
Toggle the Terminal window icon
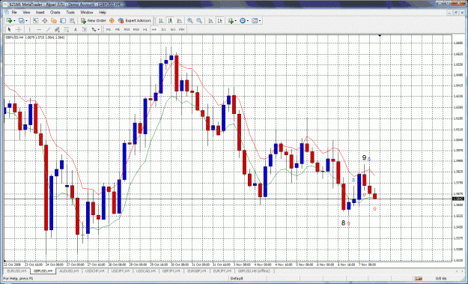point(63,20)
